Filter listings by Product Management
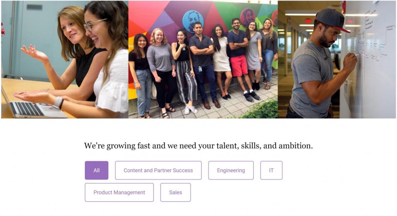The width and height of the screenshot is (397, 216). pos(119,192)
